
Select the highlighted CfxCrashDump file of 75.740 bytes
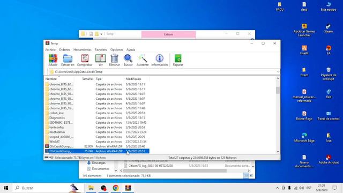(97, 151)
